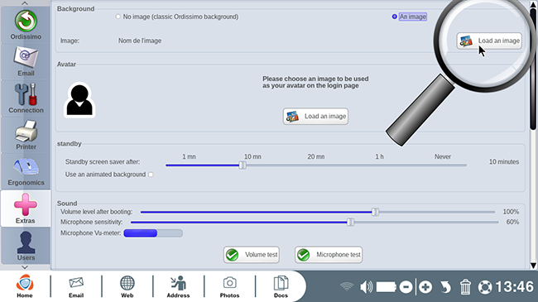This screenshot has height=302, width=538.
Task: Open the Users settings section
Action: click(26, 246)
